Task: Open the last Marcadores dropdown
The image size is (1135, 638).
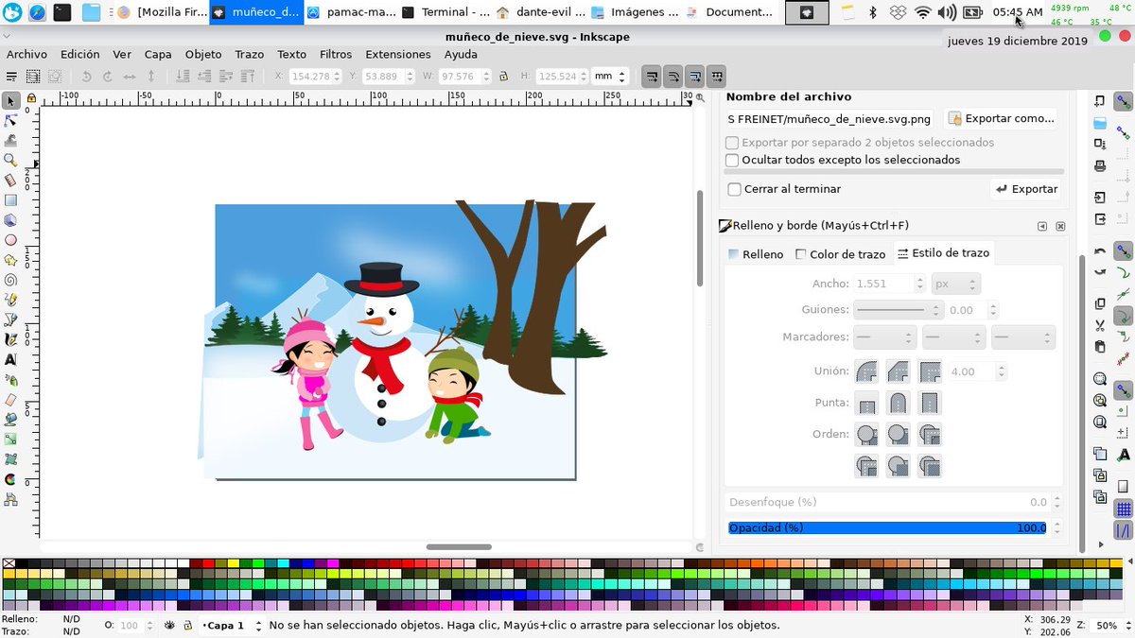Action: [1023, 337]
